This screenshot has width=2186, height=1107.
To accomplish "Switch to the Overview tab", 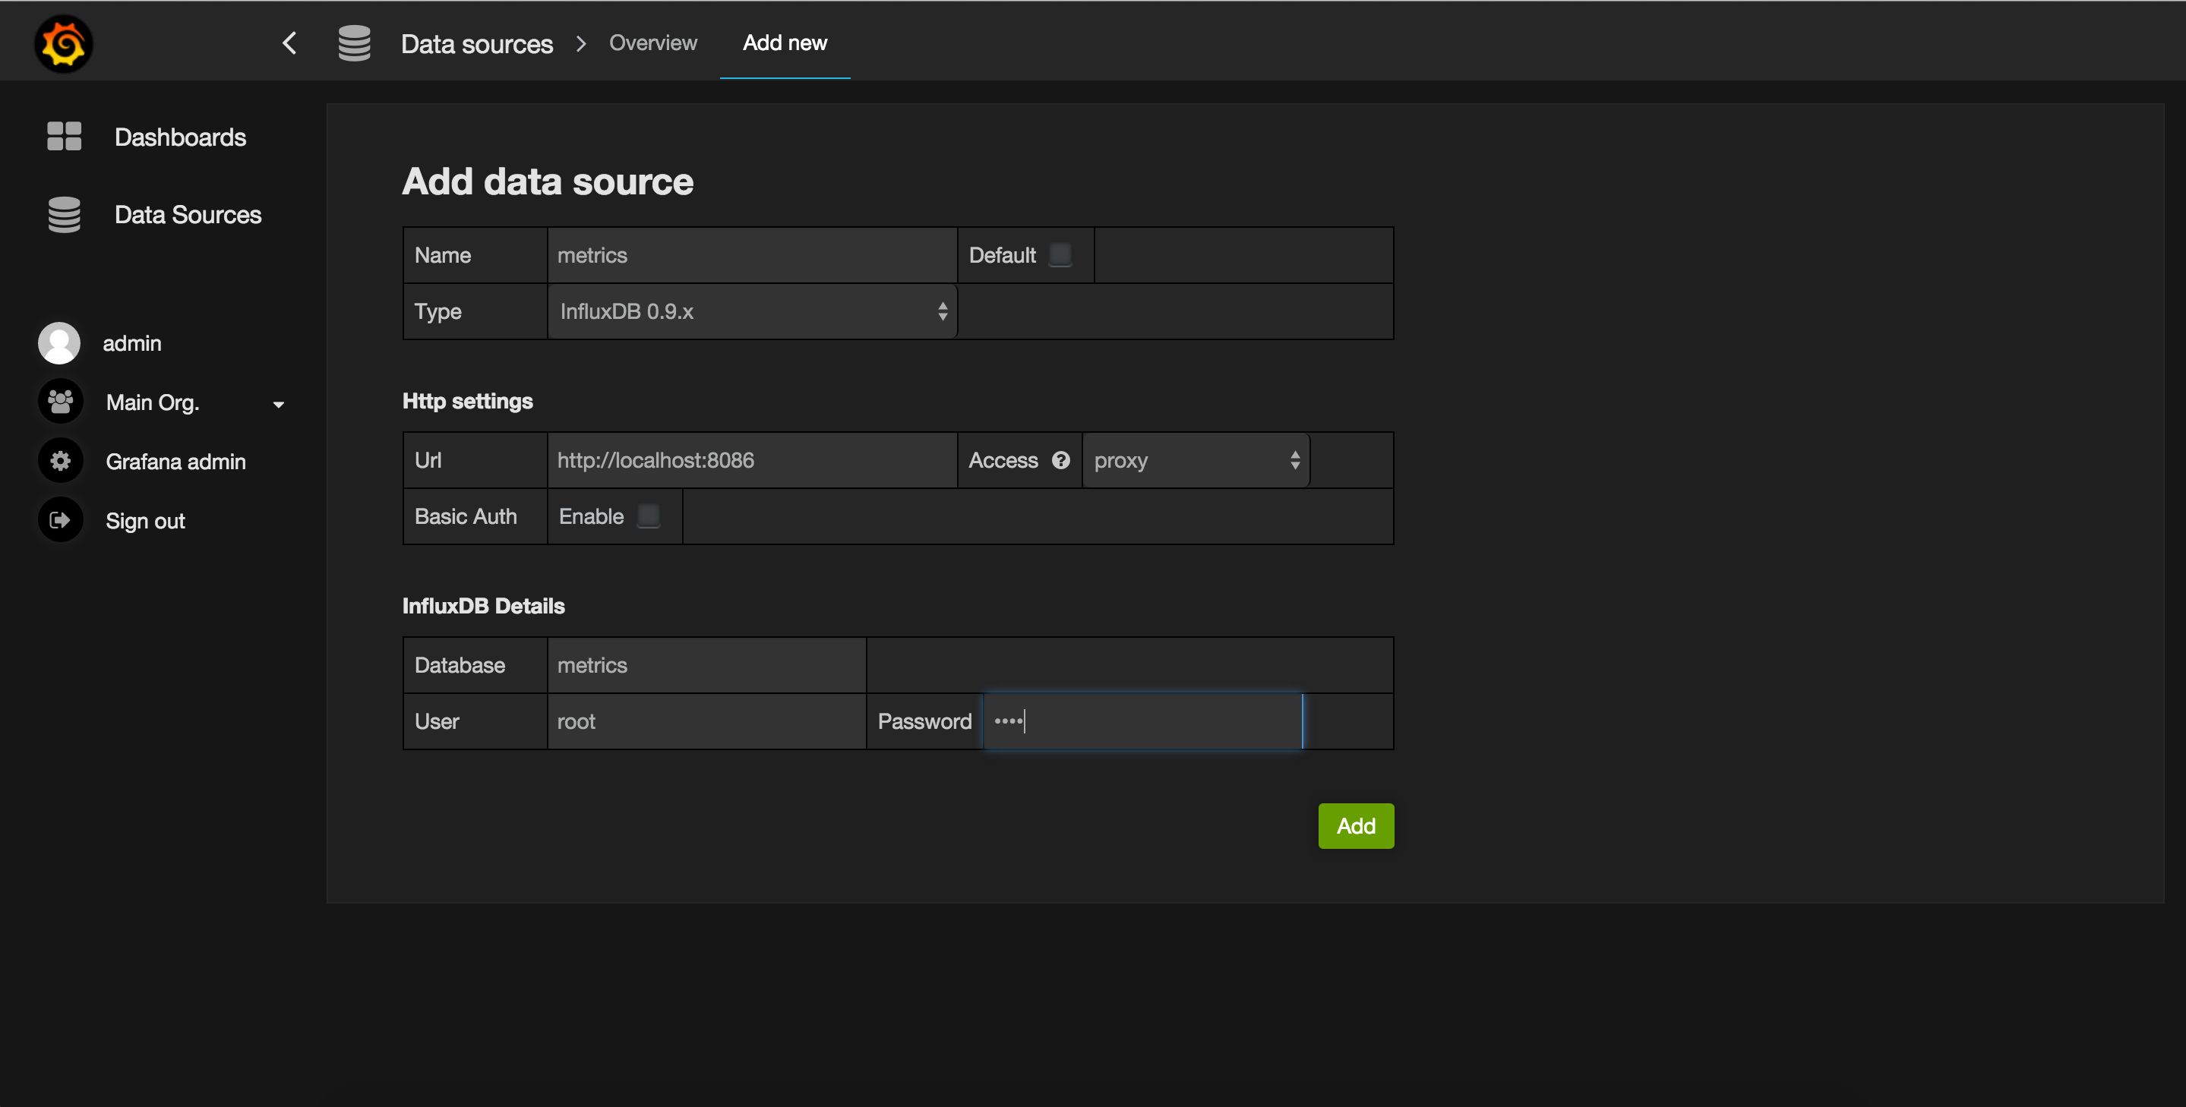I will 652,43.
